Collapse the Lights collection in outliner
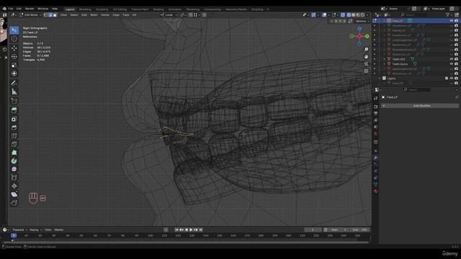 [380, 78]
